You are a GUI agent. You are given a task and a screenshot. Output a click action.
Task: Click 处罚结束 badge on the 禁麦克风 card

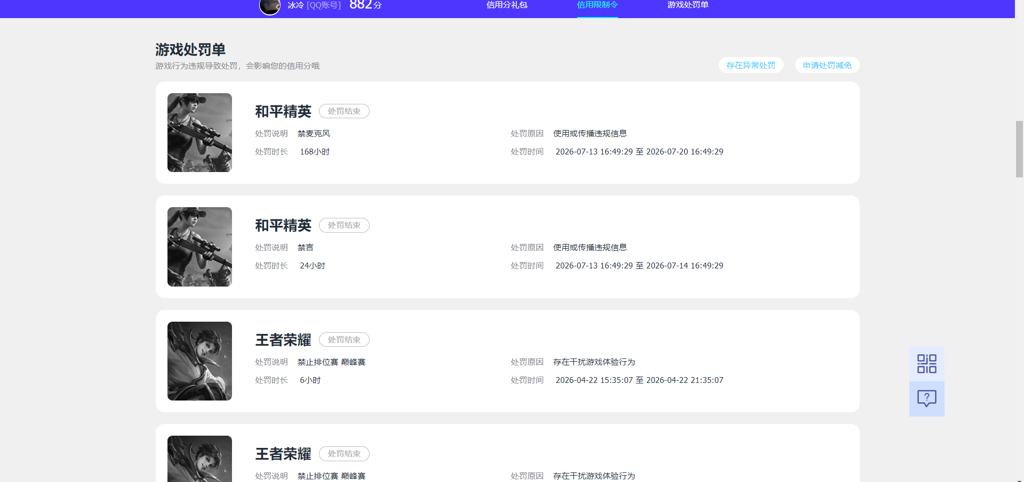coord(344,111)
